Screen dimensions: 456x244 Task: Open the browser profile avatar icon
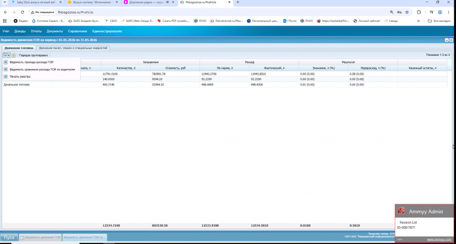coord(440,12)
